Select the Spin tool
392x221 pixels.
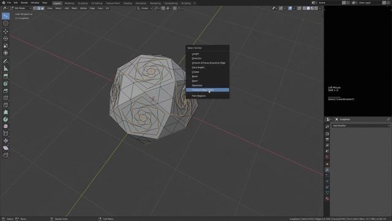6,119
